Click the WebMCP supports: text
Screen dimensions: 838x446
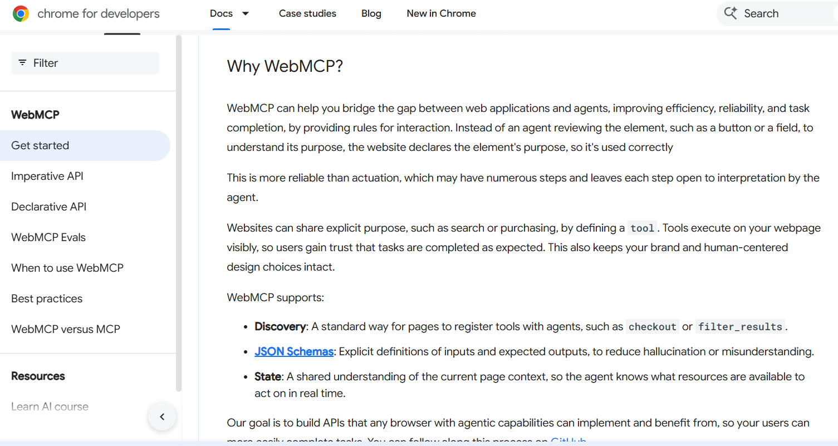tap(276, 297)
